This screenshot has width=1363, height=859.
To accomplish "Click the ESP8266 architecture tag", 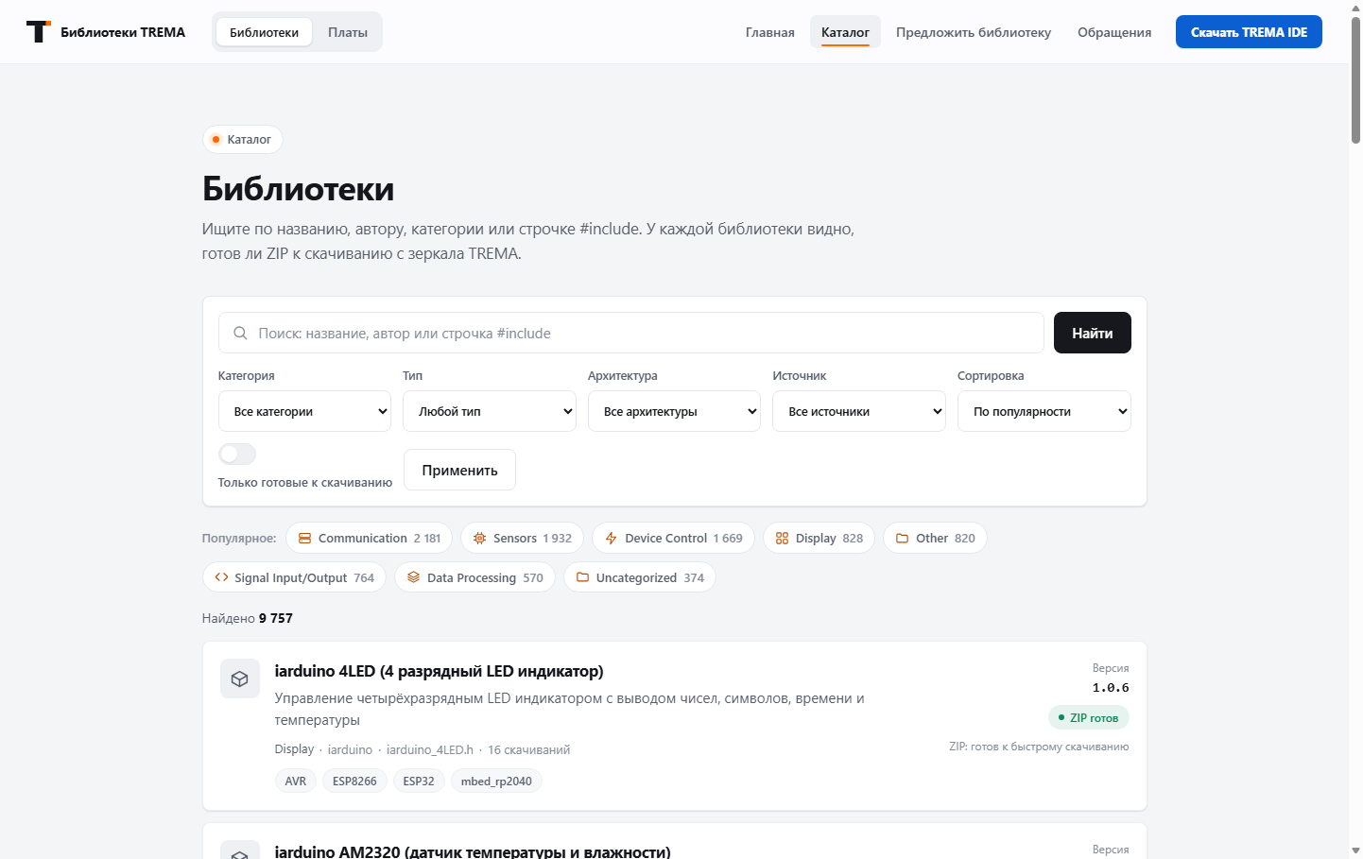I will (x=354, y=781).
